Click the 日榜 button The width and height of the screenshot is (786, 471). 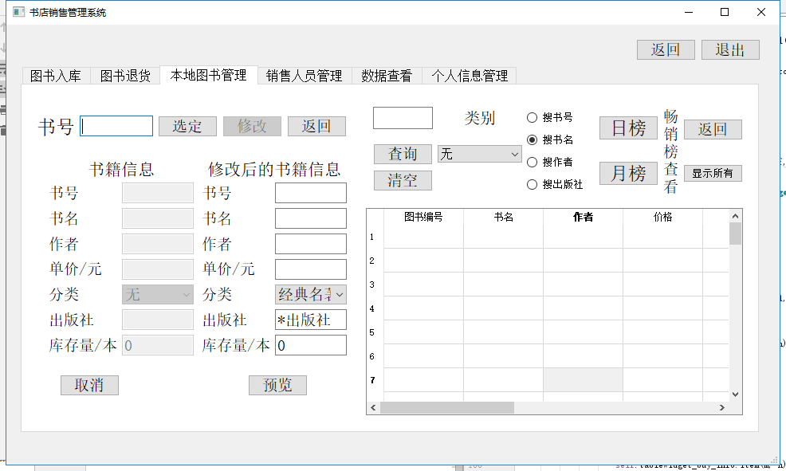coord(628,128)
